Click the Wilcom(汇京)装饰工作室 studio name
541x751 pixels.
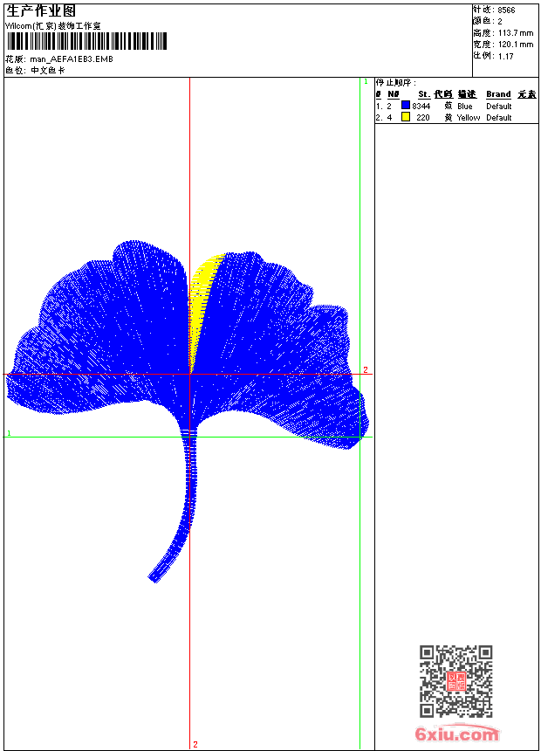(x=53, y=26)
